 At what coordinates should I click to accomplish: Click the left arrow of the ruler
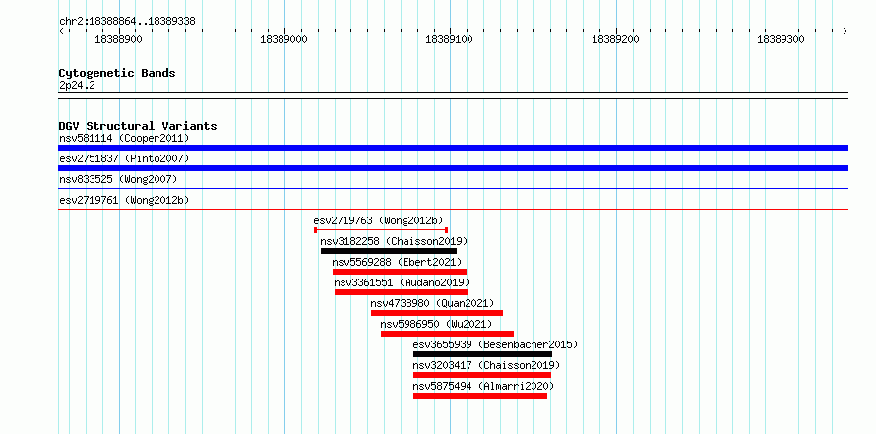pos(61,31)
